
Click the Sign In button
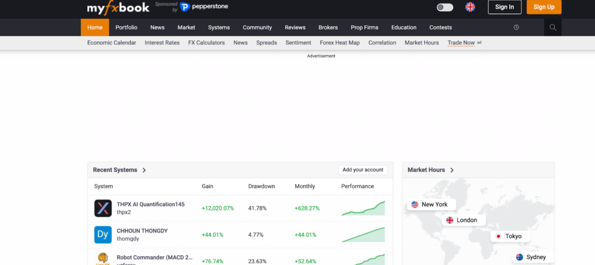[x=504, y=7]
